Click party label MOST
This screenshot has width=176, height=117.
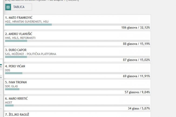9,102
